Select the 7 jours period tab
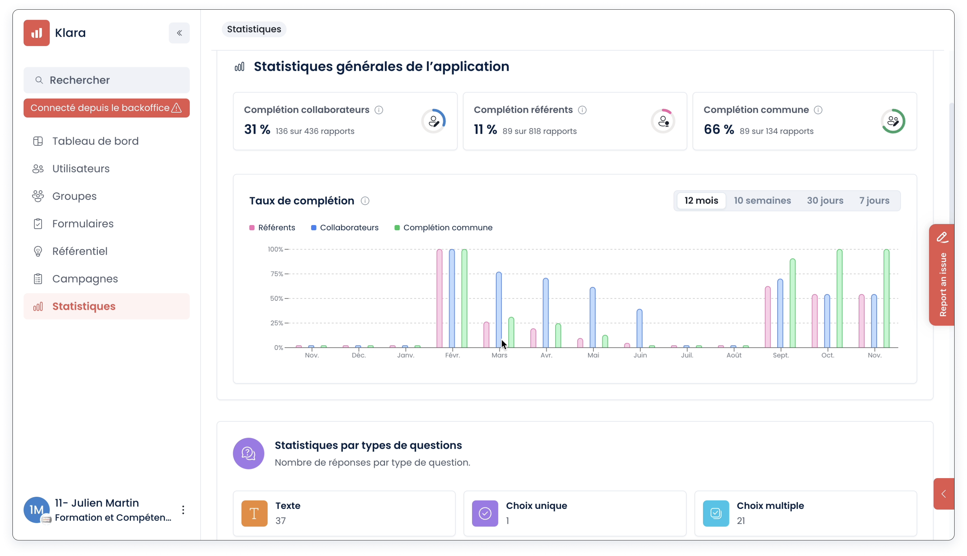 pos(874,200)
